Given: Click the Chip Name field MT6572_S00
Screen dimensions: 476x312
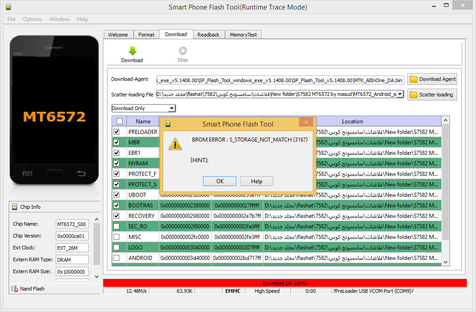Looking at the screenshot, I should pos(72,224).
